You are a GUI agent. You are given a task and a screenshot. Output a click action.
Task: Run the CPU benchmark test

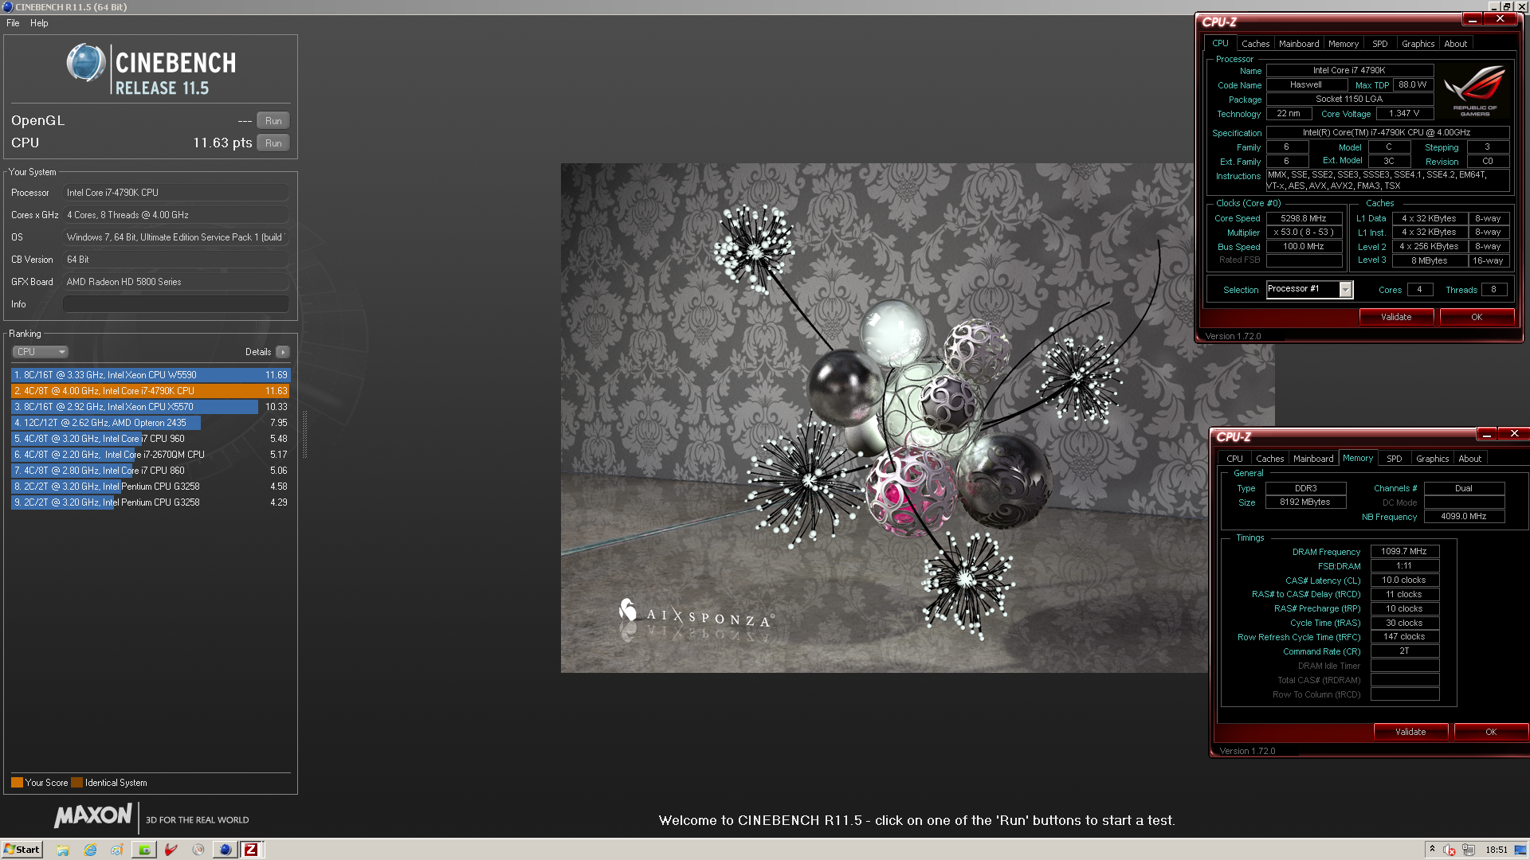[x=273, y=143]
